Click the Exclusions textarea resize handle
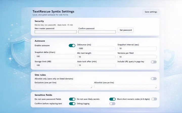182x113 pixels. click(x=91, y=88)
